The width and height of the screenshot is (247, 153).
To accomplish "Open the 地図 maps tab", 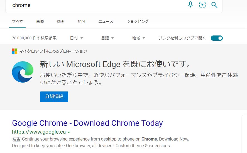I will 81,21.
